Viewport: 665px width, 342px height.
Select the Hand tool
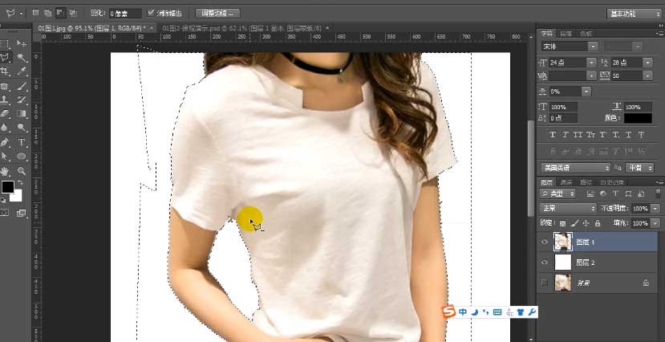(5, 171)
